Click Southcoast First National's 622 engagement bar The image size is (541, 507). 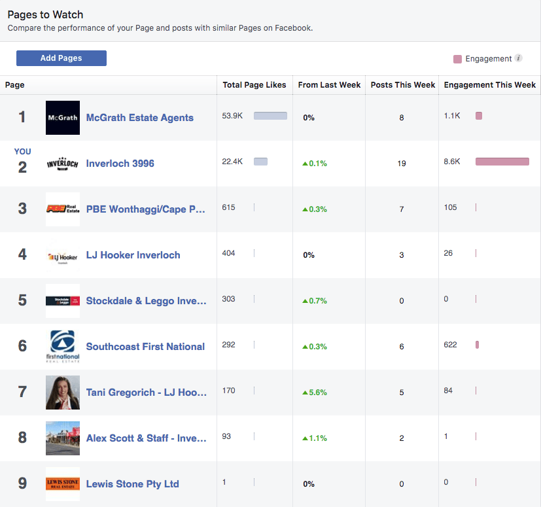click(x=477, y=345)
